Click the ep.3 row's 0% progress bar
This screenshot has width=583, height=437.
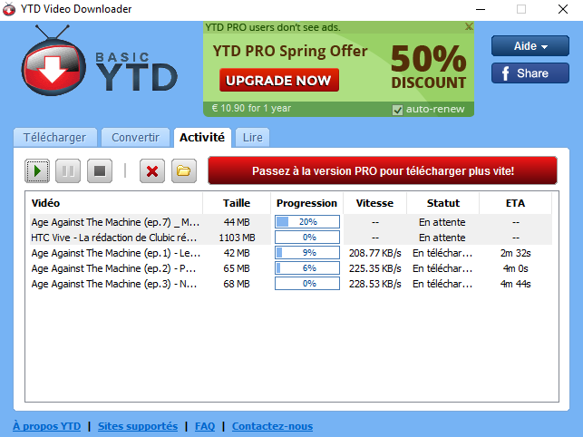point(307,284)
